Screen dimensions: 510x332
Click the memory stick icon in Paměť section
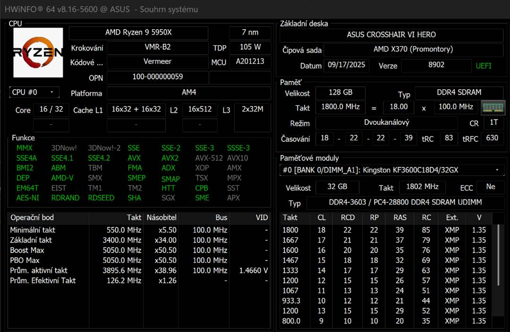[x=492, y=107]
